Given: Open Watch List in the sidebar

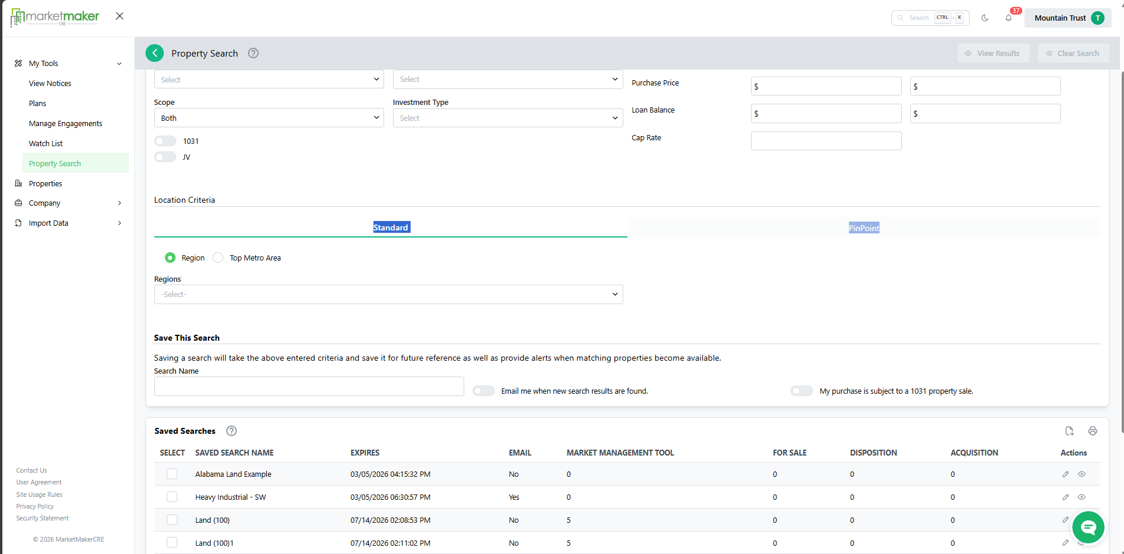Looking at the screenshot, I should [x=46, y=143].
